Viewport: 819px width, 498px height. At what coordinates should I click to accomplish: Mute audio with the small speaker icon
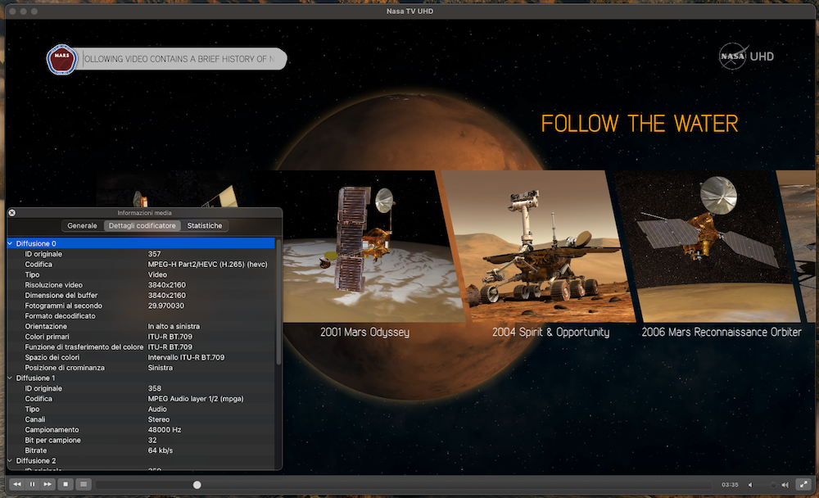tap(750, 485)
